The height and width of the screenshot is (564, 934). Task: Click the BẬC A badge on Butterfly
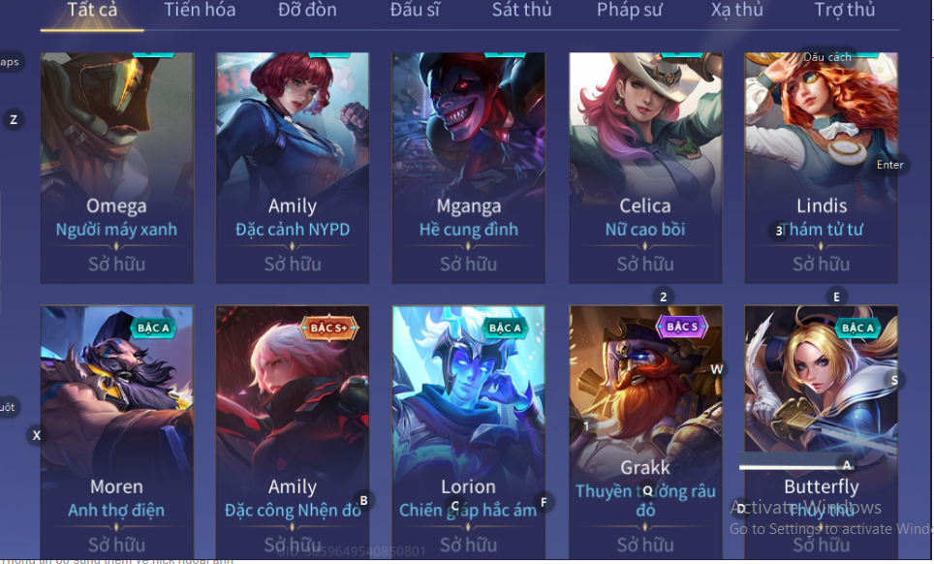point(857,328)
